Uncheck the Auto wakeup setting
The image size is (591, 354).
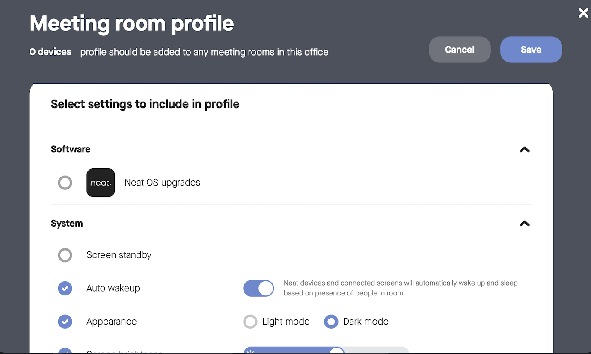click(65, 288)
